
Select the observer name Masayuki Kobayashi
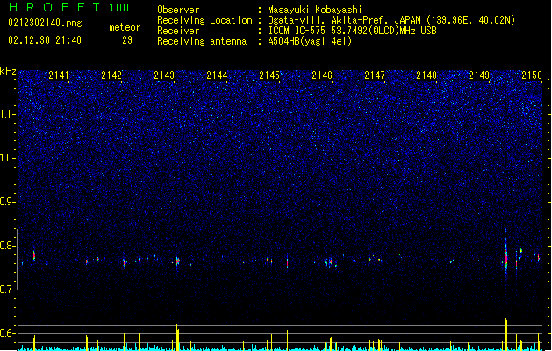point(315,10)
